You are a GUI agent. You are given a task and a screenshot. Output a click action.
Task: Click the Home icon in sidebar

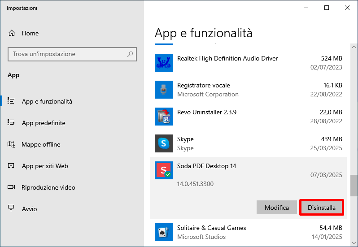[12, 33]
